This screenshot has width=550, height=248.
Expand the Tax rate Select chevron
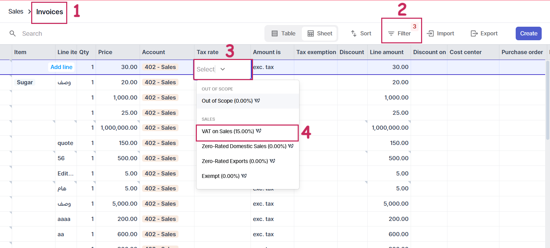[223, 69]
